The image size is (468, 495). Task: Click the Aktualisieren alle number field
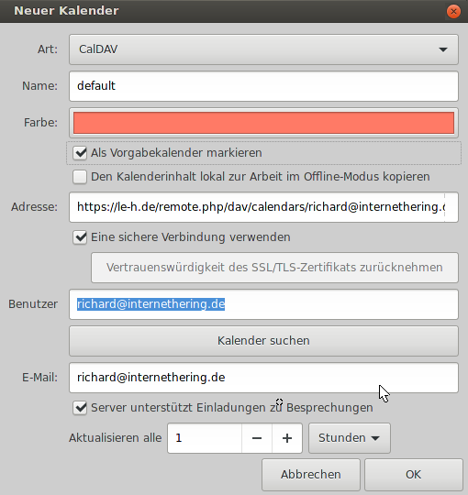(205, 438)
